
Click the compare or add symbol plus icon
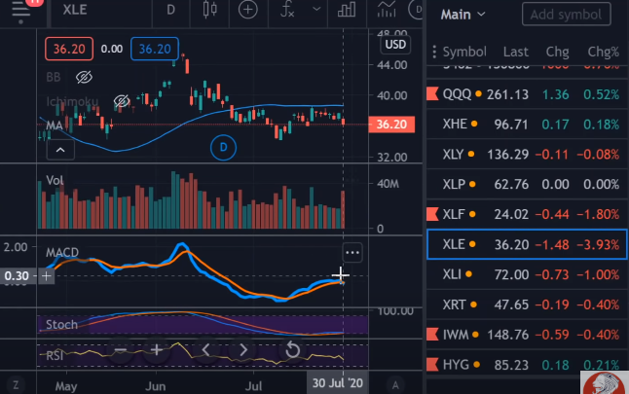click(247, 10)
